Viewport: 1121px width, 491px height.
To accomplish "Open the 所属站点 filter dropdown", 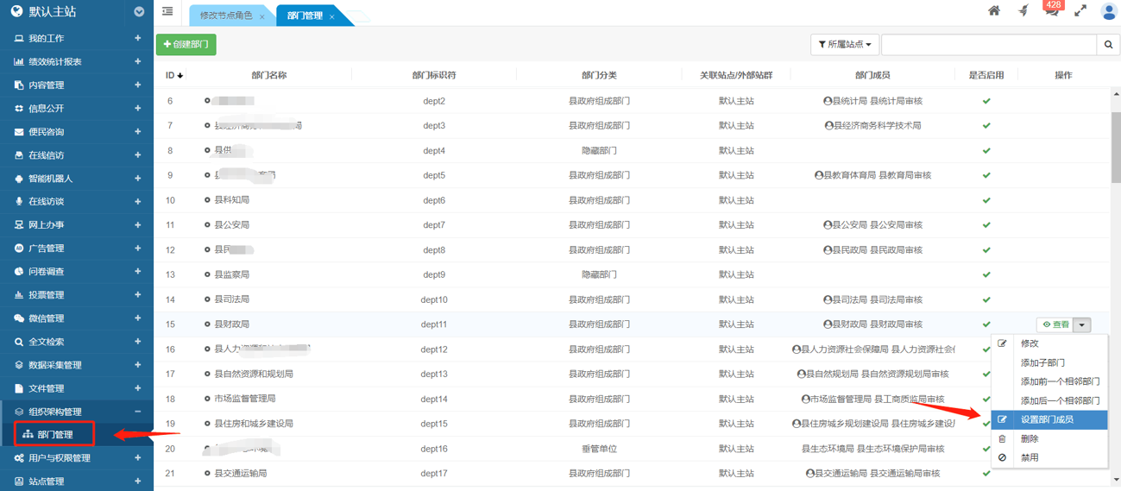I will [x=844, y=45].
